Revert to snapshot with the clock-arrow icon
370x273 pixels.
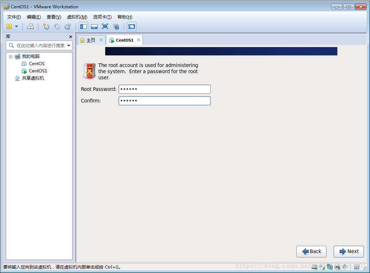coord(57,26)
